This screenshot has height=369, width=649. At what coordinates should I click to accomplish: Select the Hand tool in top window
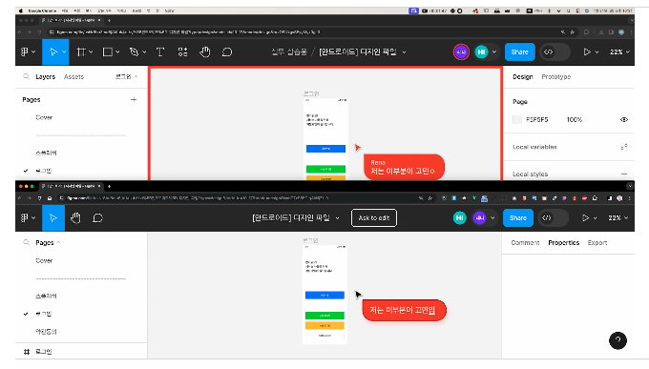pos(205,52)
